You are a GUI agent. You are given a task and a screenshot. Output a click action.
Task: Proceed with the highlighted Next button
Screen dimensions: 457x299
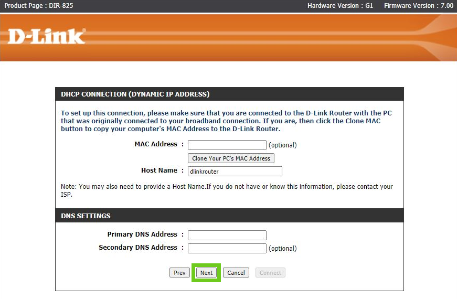(x=206, y=273)
